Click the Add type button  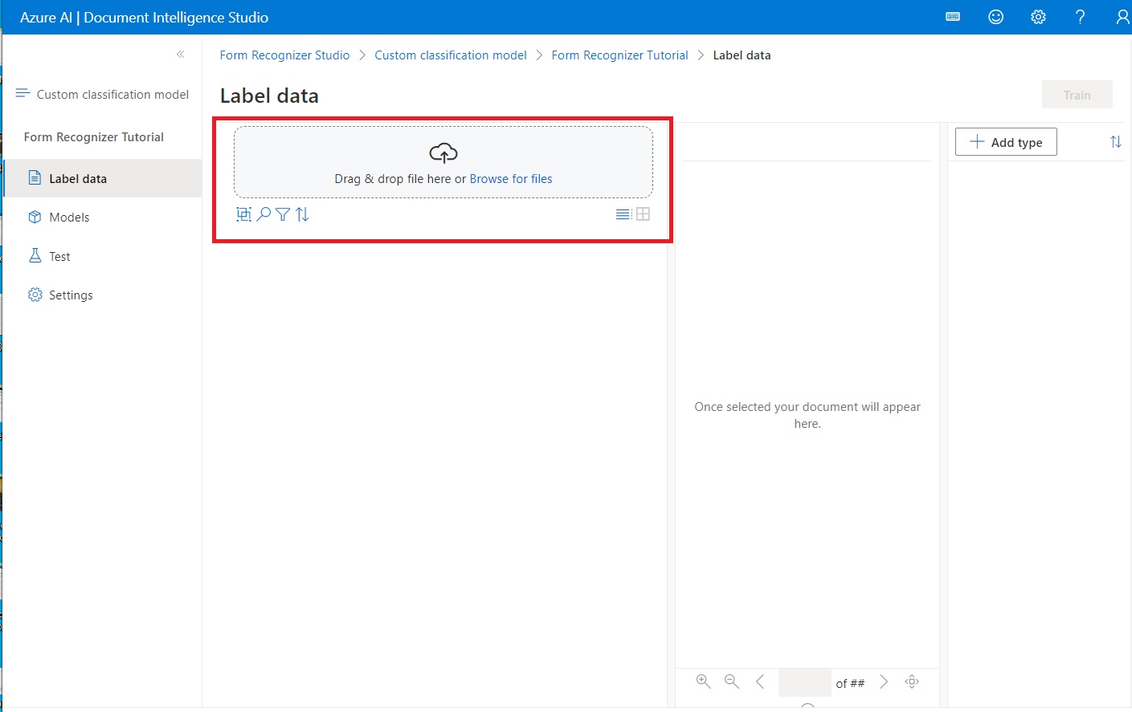pyautogui.click(x=1005, y=141)
